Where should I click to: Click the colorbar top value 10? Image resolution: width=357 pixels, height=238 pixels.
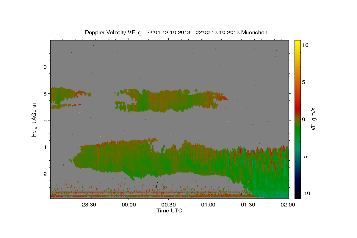pos(305,45)
